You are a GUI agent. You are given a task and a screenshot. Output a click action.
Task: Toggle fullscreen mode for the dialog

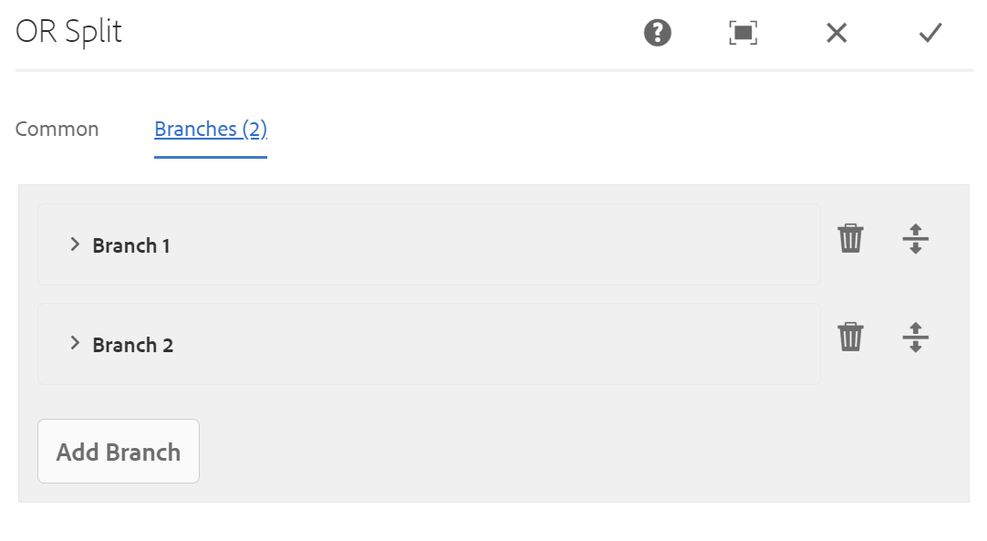743,33
